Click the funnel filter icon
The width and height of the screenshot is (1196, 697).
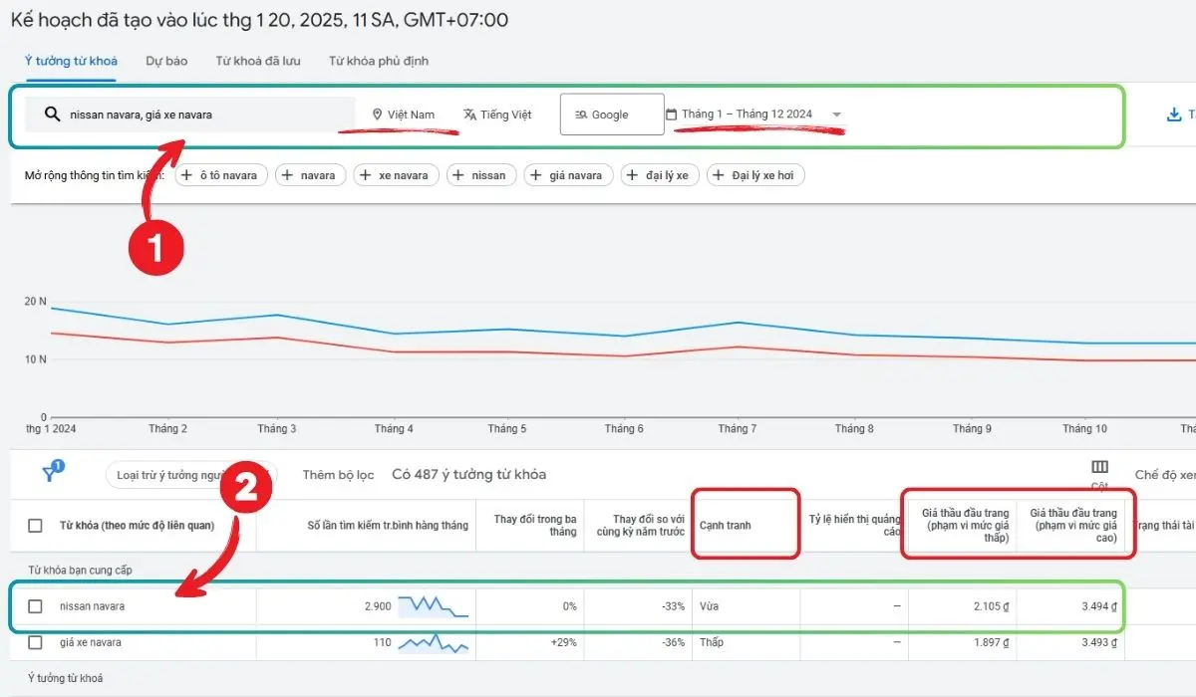tap(51, 474)
